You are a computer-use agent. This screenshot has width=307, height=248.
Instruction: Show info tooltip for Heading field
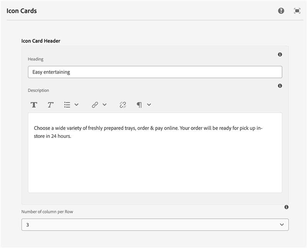click(x=280, y=55)
